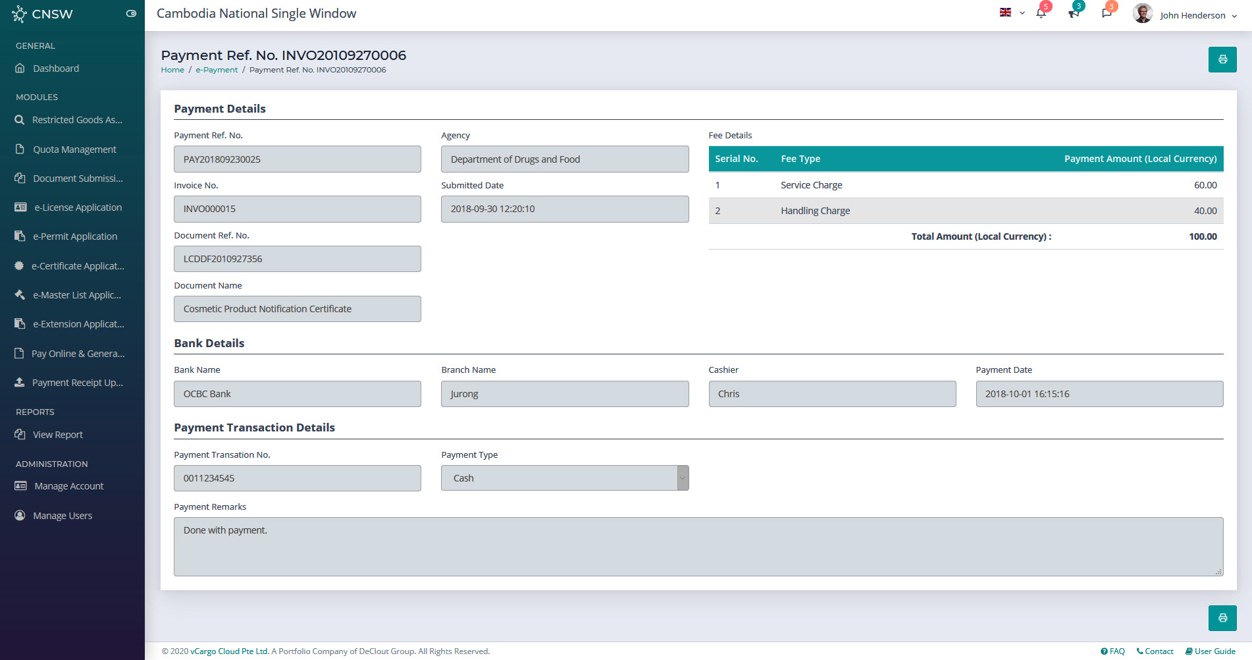Click the e-Payment breadcrumb link
Screen dimensions: 1252x660
(x=217, y=70)
